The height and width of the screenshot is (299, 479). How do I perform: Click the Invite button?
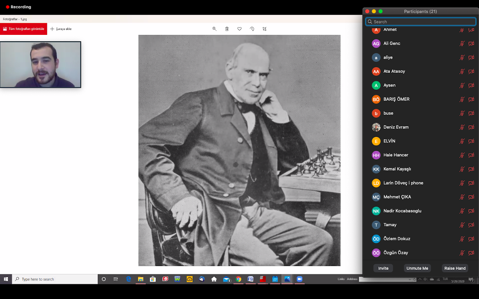pos(383,268)
